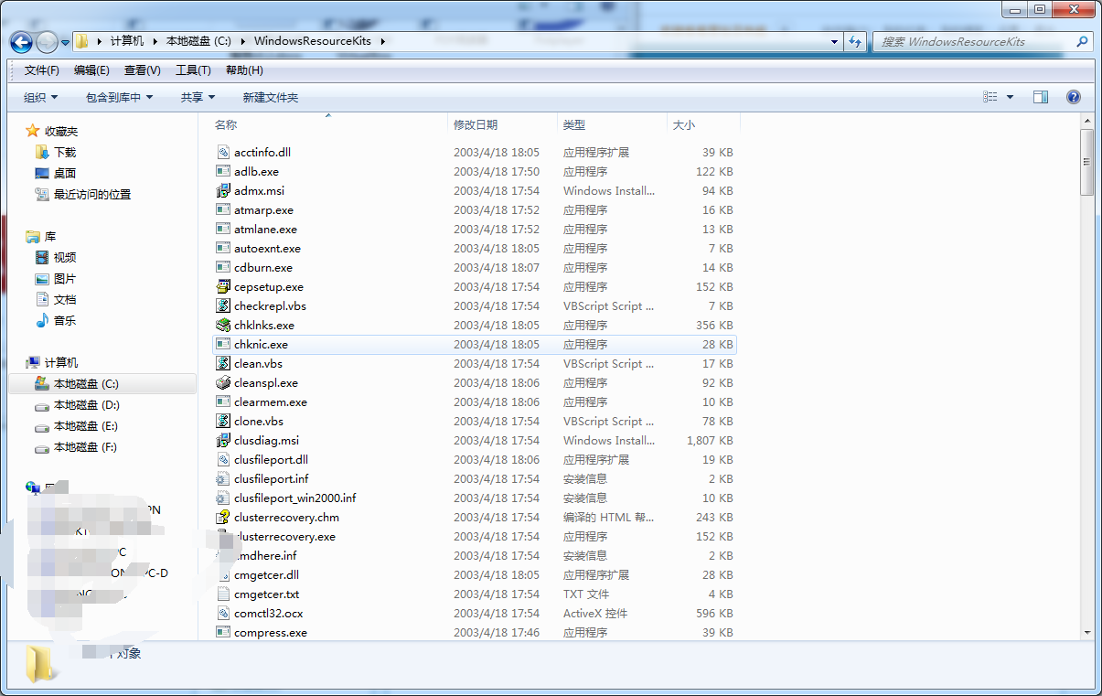The height and width of the screenshot is (696, 1102).
Task: Click the adlb.exe file icon
Action: pos(223,172)
